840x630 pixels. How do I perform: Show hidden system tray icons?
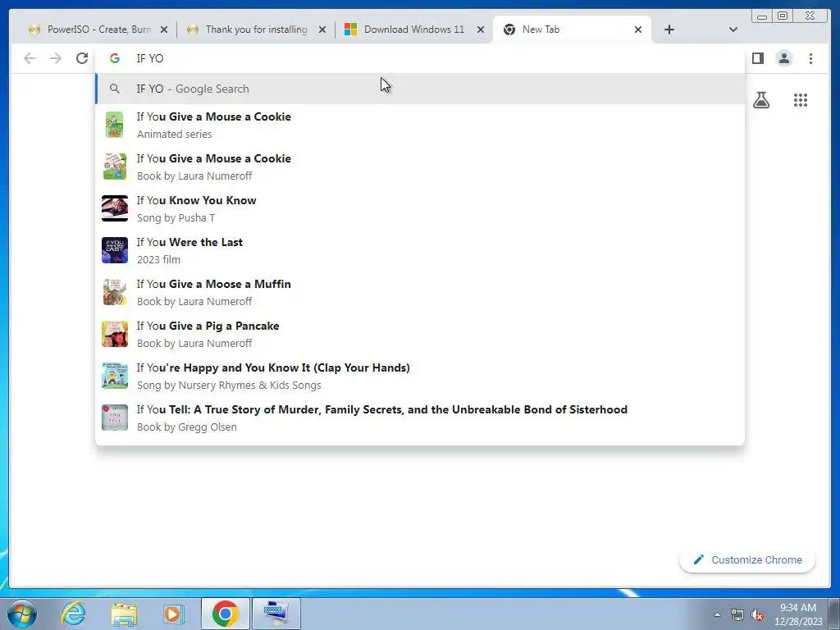click(x=717, y=614)
